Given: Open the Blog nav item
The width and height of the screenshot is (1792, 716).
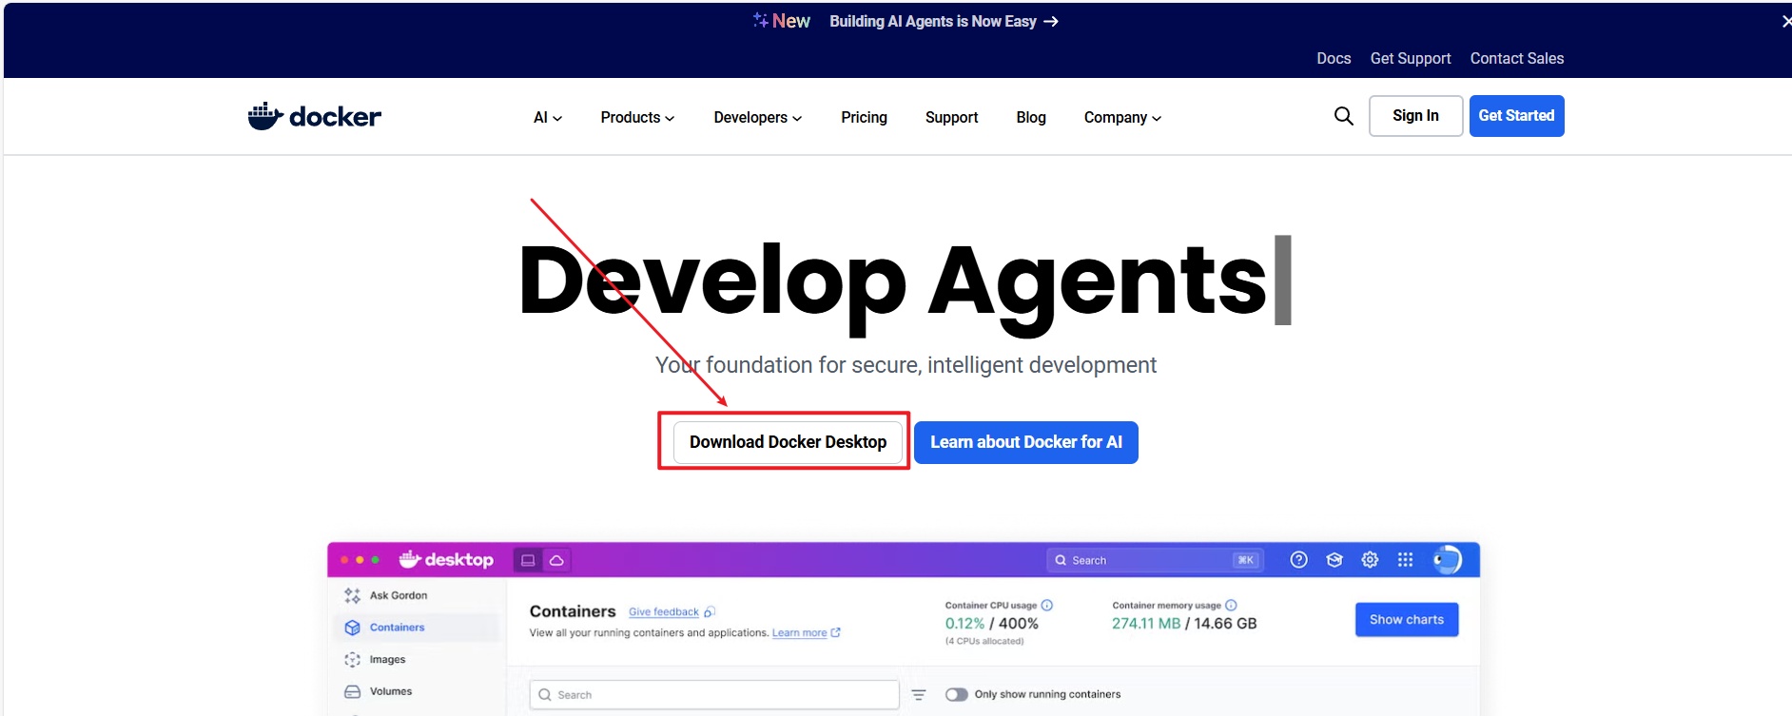Looking at the screenshot, I should point(1031,117).
